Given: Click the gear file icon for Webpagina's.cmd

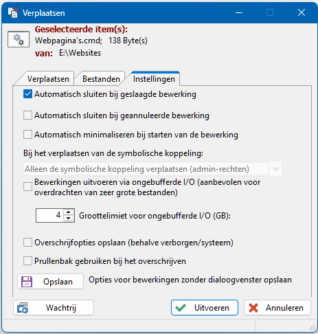Looking at the screenshot, I should tap(19, 39).
